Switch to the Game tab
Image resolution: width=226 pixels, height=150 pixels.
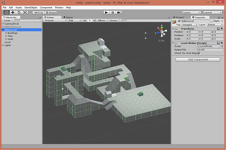(68, 17)
